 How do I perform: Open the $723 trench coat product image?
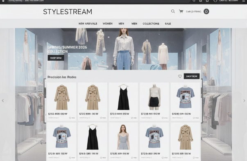coord(93,97)
